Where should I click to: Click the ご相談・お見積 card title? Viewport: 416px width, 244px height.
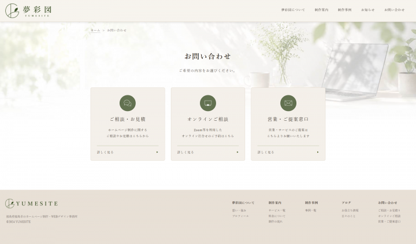pyautogui.click(x=128, y=119)
